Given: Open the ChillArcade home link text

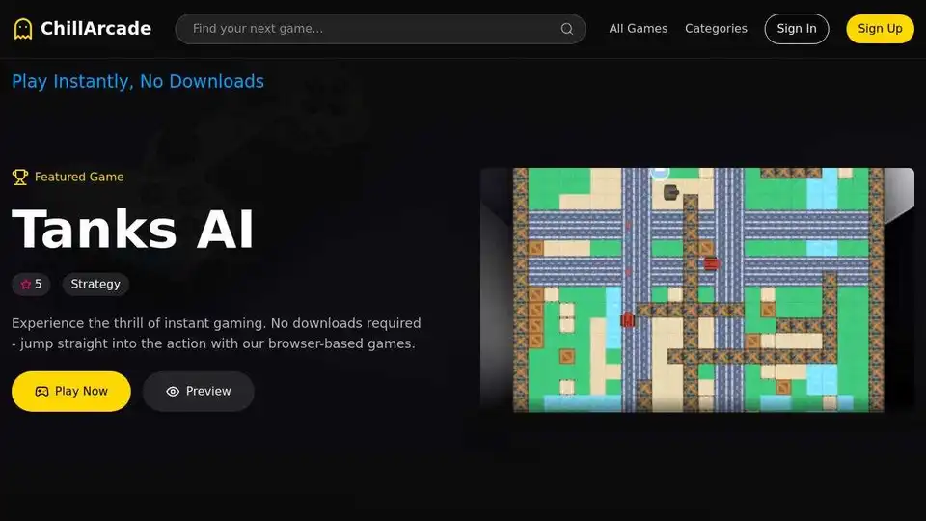Looking at the screenshot, I should click(95, 28).
